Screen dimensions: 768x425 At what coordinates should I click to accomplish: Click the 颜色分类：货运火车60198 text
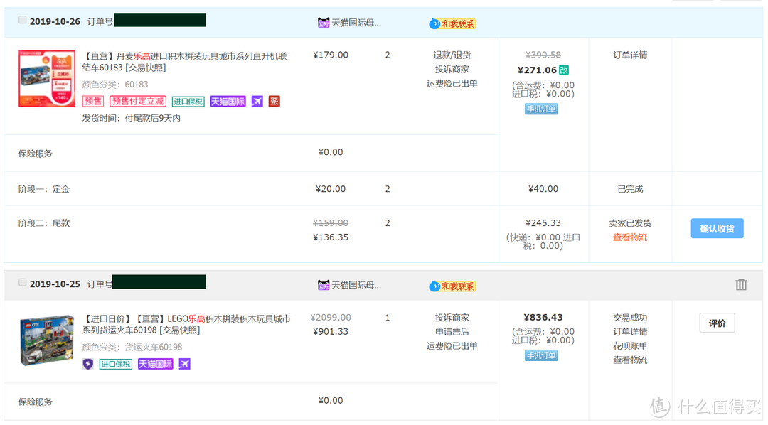point(132,347)
